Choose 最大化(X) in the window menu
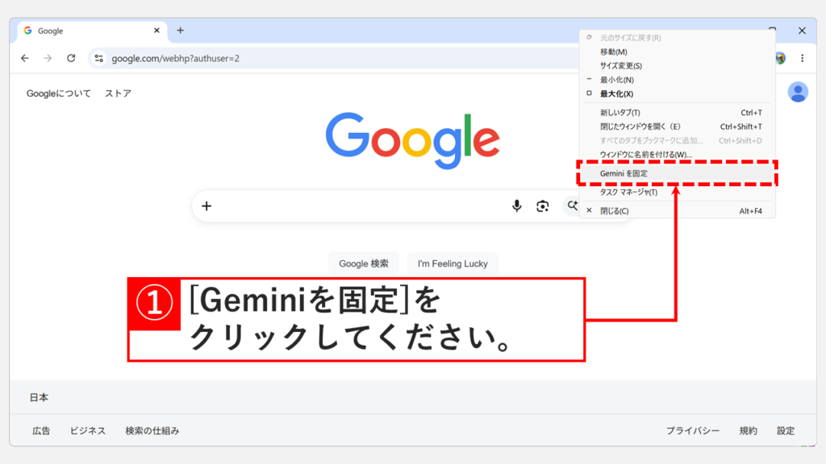The width and height of the screenshot is (826, 464). coord(678,93)
